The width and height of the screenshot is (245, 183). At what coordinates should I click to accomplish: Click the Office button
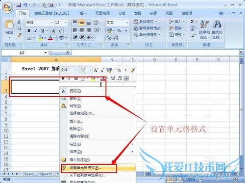point(8,7)
